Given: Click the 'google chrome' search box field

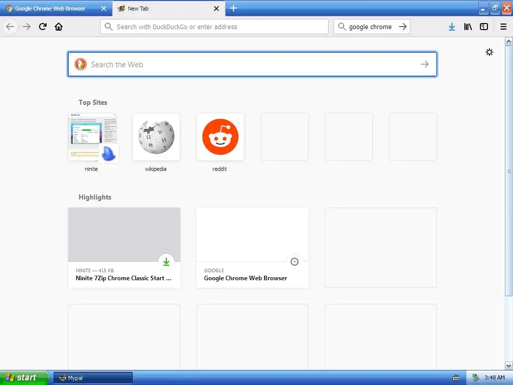Looking at the screenshot, I should coord(372,27).
